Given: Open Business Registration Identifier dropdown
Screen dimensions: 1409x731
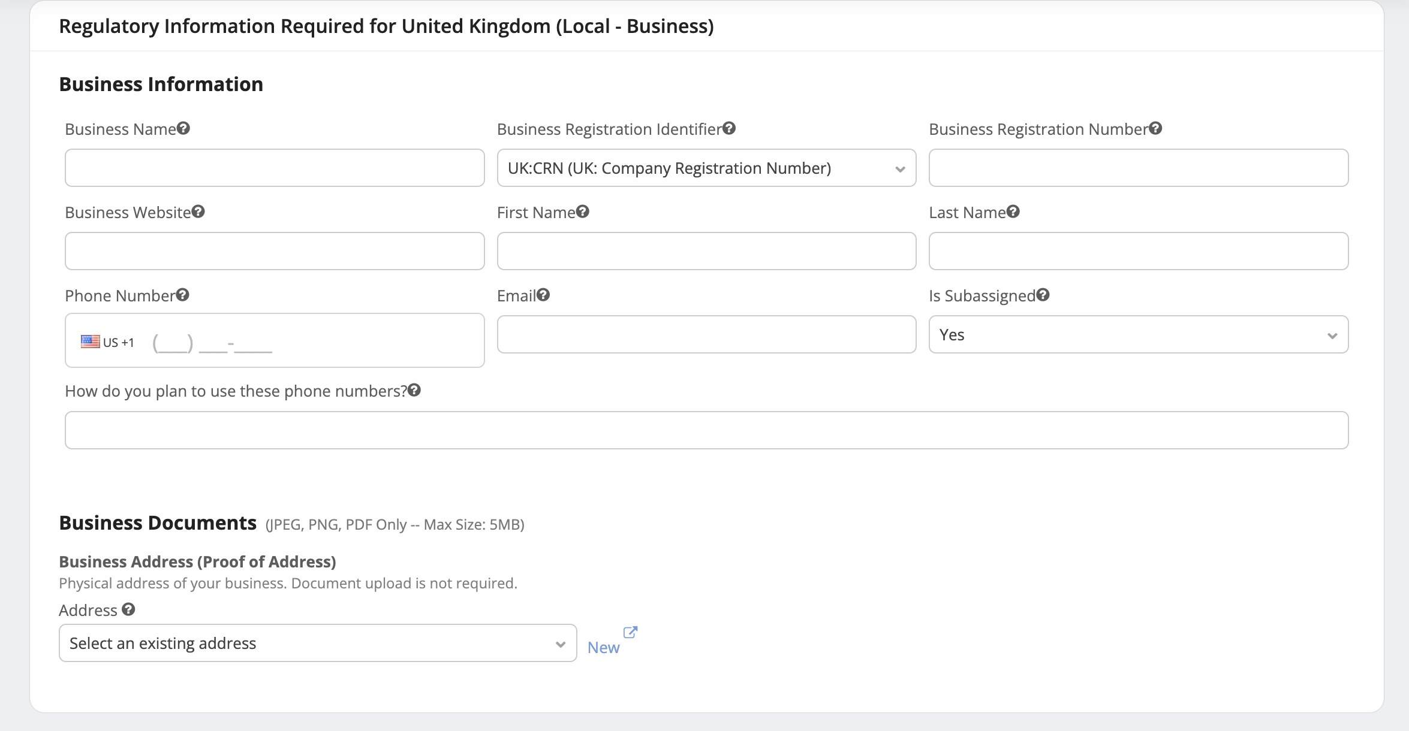Looking at the screenshot, I should (706, 168).
